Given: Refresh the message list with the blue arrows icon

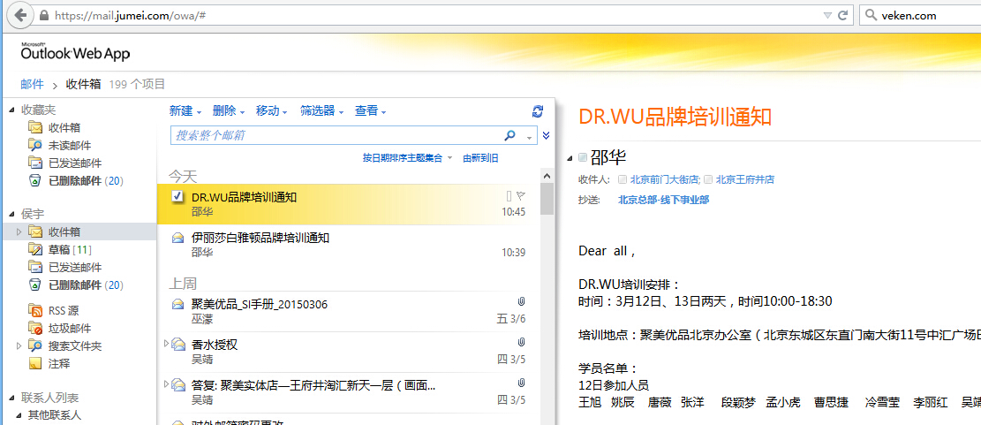Looking at the screenshot, I should [x=538, y=110].
